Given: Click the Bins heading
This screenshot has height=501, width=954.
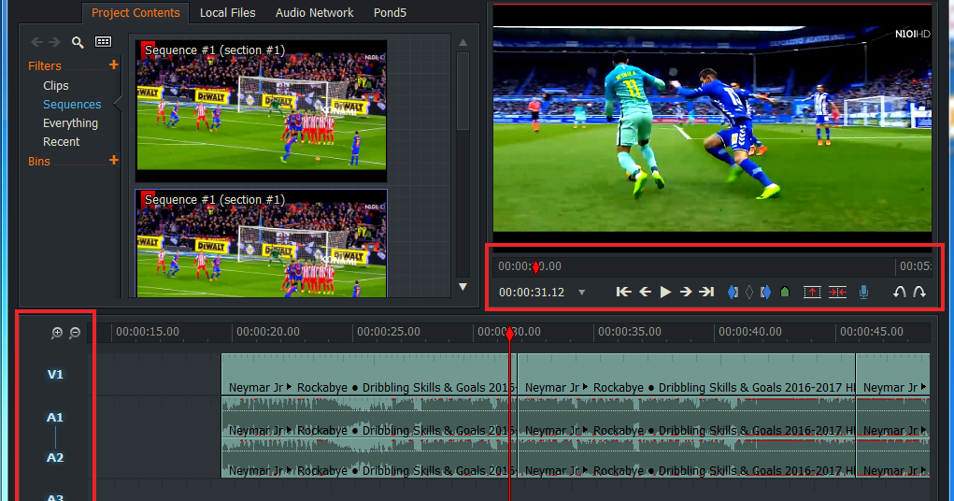Looking at the screenshot, I should coord(39,162).
